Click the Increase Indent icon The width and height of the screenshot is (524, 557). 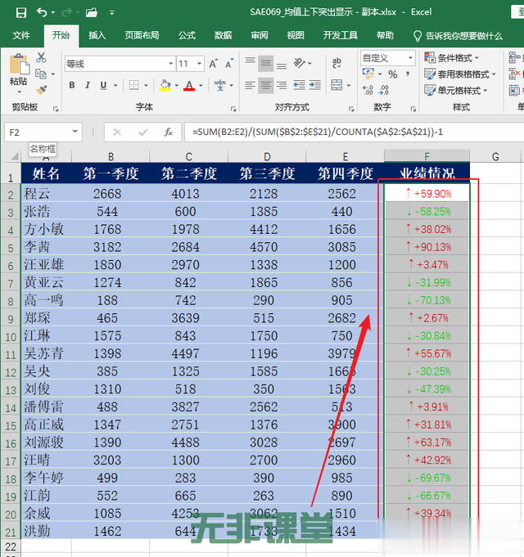[315, 85]
